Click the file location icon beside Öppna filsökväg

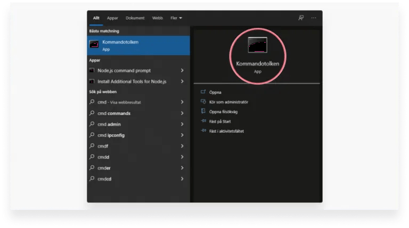click(x=203, y=111)
